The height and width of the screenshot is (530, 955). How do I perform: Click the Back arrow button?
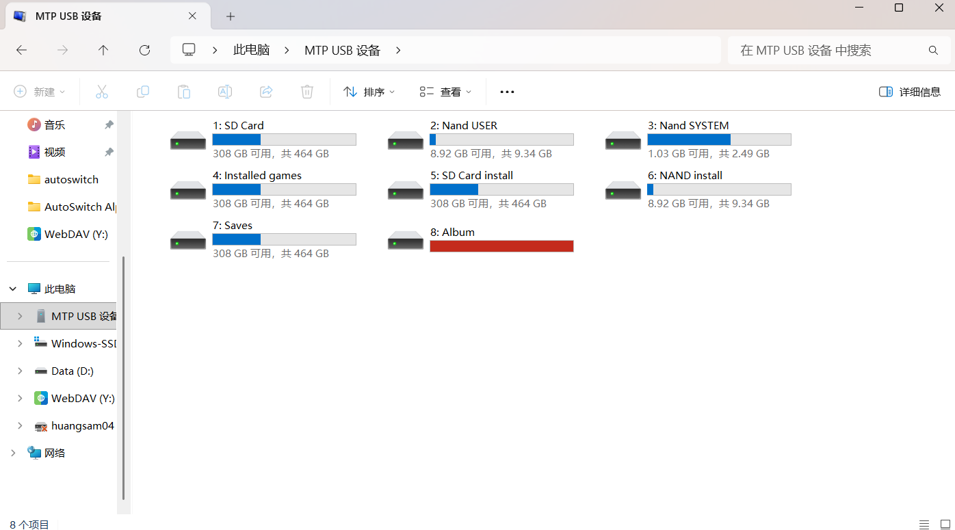21,50
